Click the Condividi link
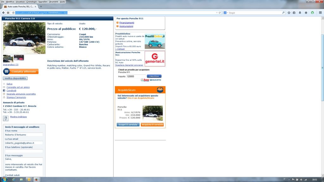Screen dimensions: 324x182 point(11,91)
